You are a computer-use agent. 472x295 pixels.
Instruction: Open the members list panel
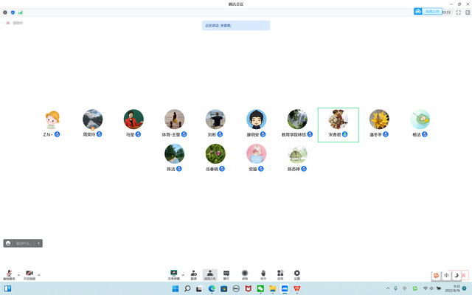[x=209, y=274]
